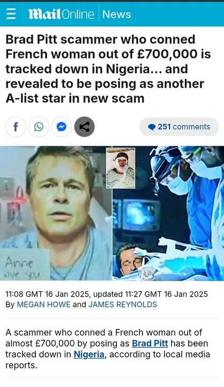
Task: Open the dark share options icon
Action: (85, 127)
